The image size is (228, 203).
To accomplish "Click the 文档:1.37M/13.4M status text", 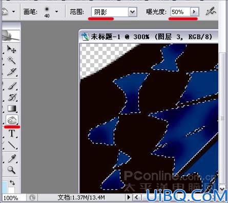I will 81,198.
